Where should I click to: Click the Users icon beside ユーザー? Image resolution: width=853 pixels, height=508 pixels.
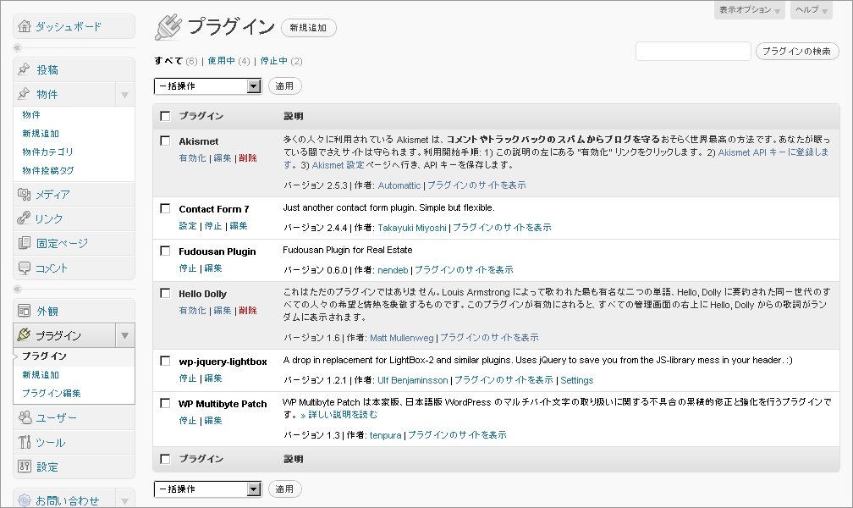coord(25,417)
